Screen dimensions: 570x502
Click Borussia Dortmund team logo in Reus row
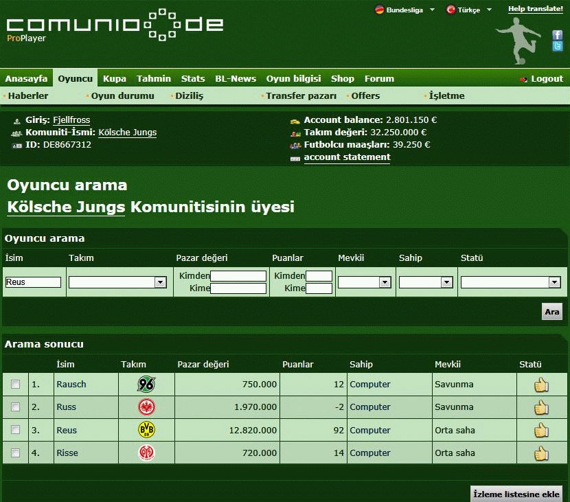point(146,431)
